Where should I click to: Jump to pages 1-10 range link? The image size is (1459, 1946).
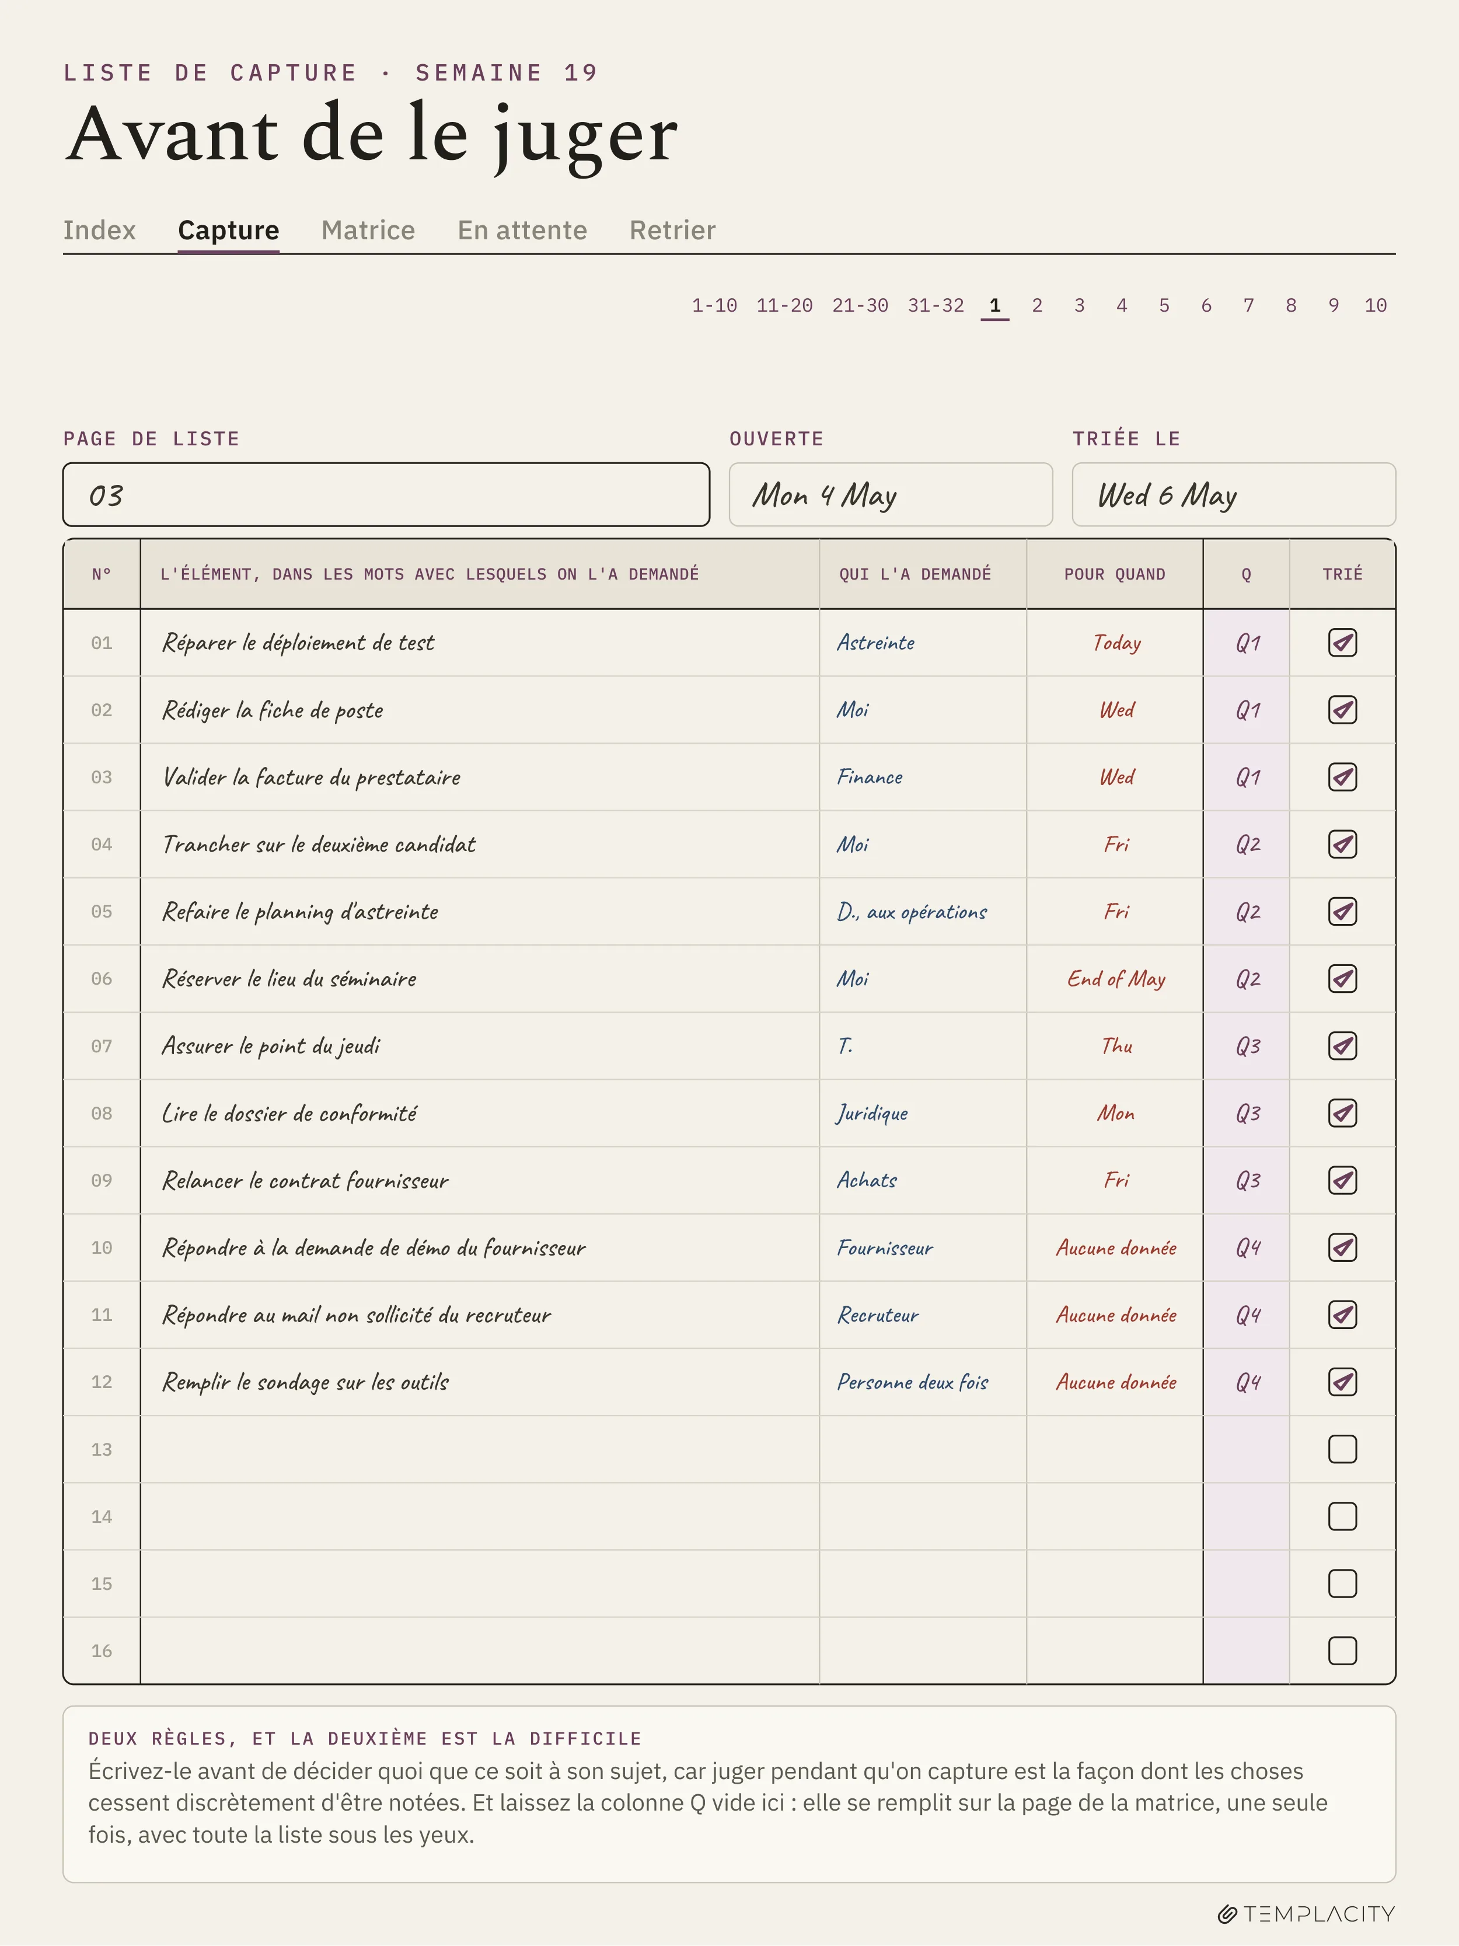click(x=714, y=305)
